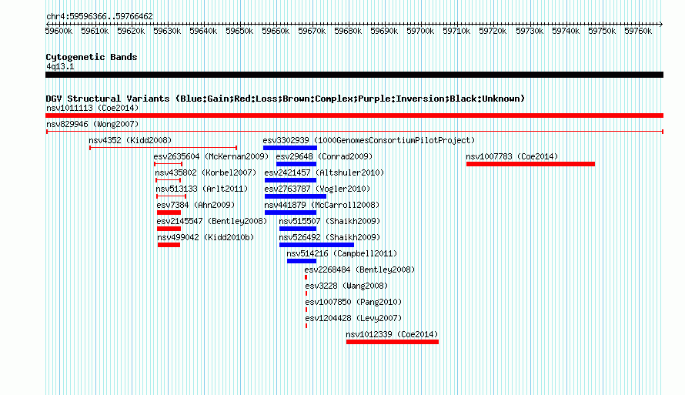
Task: Click the 59680k ruler tick label
Action: coord(348,31)
